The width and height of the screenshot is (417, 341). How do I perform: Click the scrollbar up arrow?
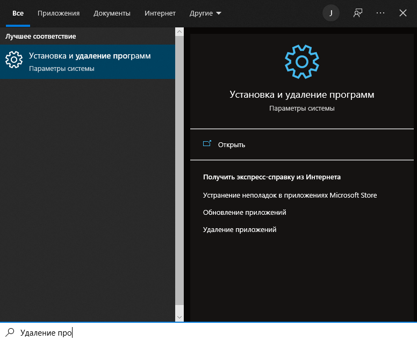coord(179,32)
